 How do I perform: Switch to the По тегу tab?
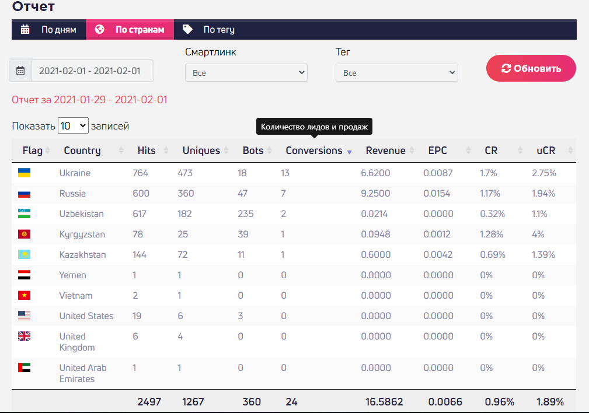pyautogui.click(x=208, y=30)
